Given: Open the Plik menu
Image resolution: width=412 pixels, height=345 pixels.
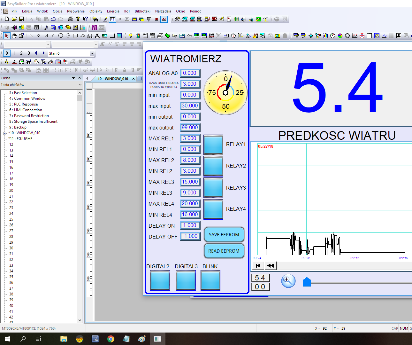Looking at the screenshot, I should [x=14, y=11].
